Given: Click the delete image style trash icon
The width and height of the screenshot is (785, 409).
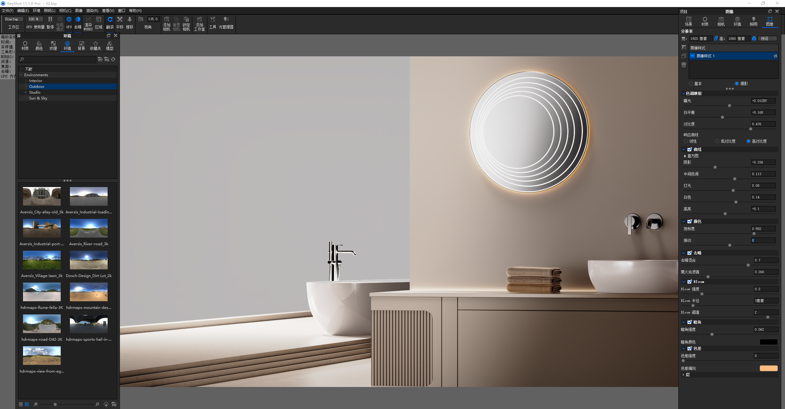Looking at the screenshot, I should 684,65.
